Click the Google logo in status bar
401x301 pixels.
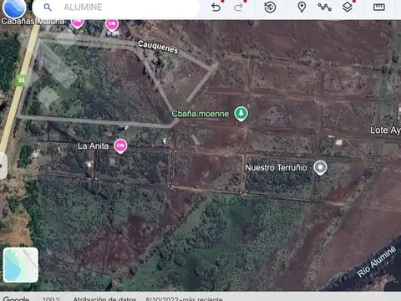(16, 298)
